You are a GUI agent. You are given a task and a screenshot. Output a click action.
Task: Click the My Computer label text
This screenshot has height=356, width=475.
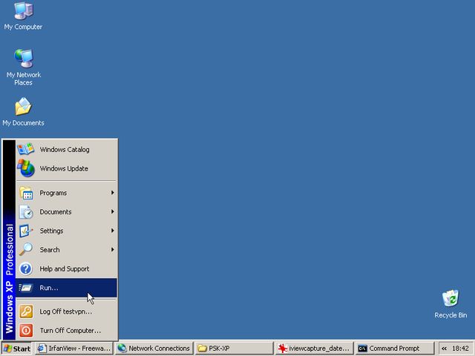click(x=23, y=27)
